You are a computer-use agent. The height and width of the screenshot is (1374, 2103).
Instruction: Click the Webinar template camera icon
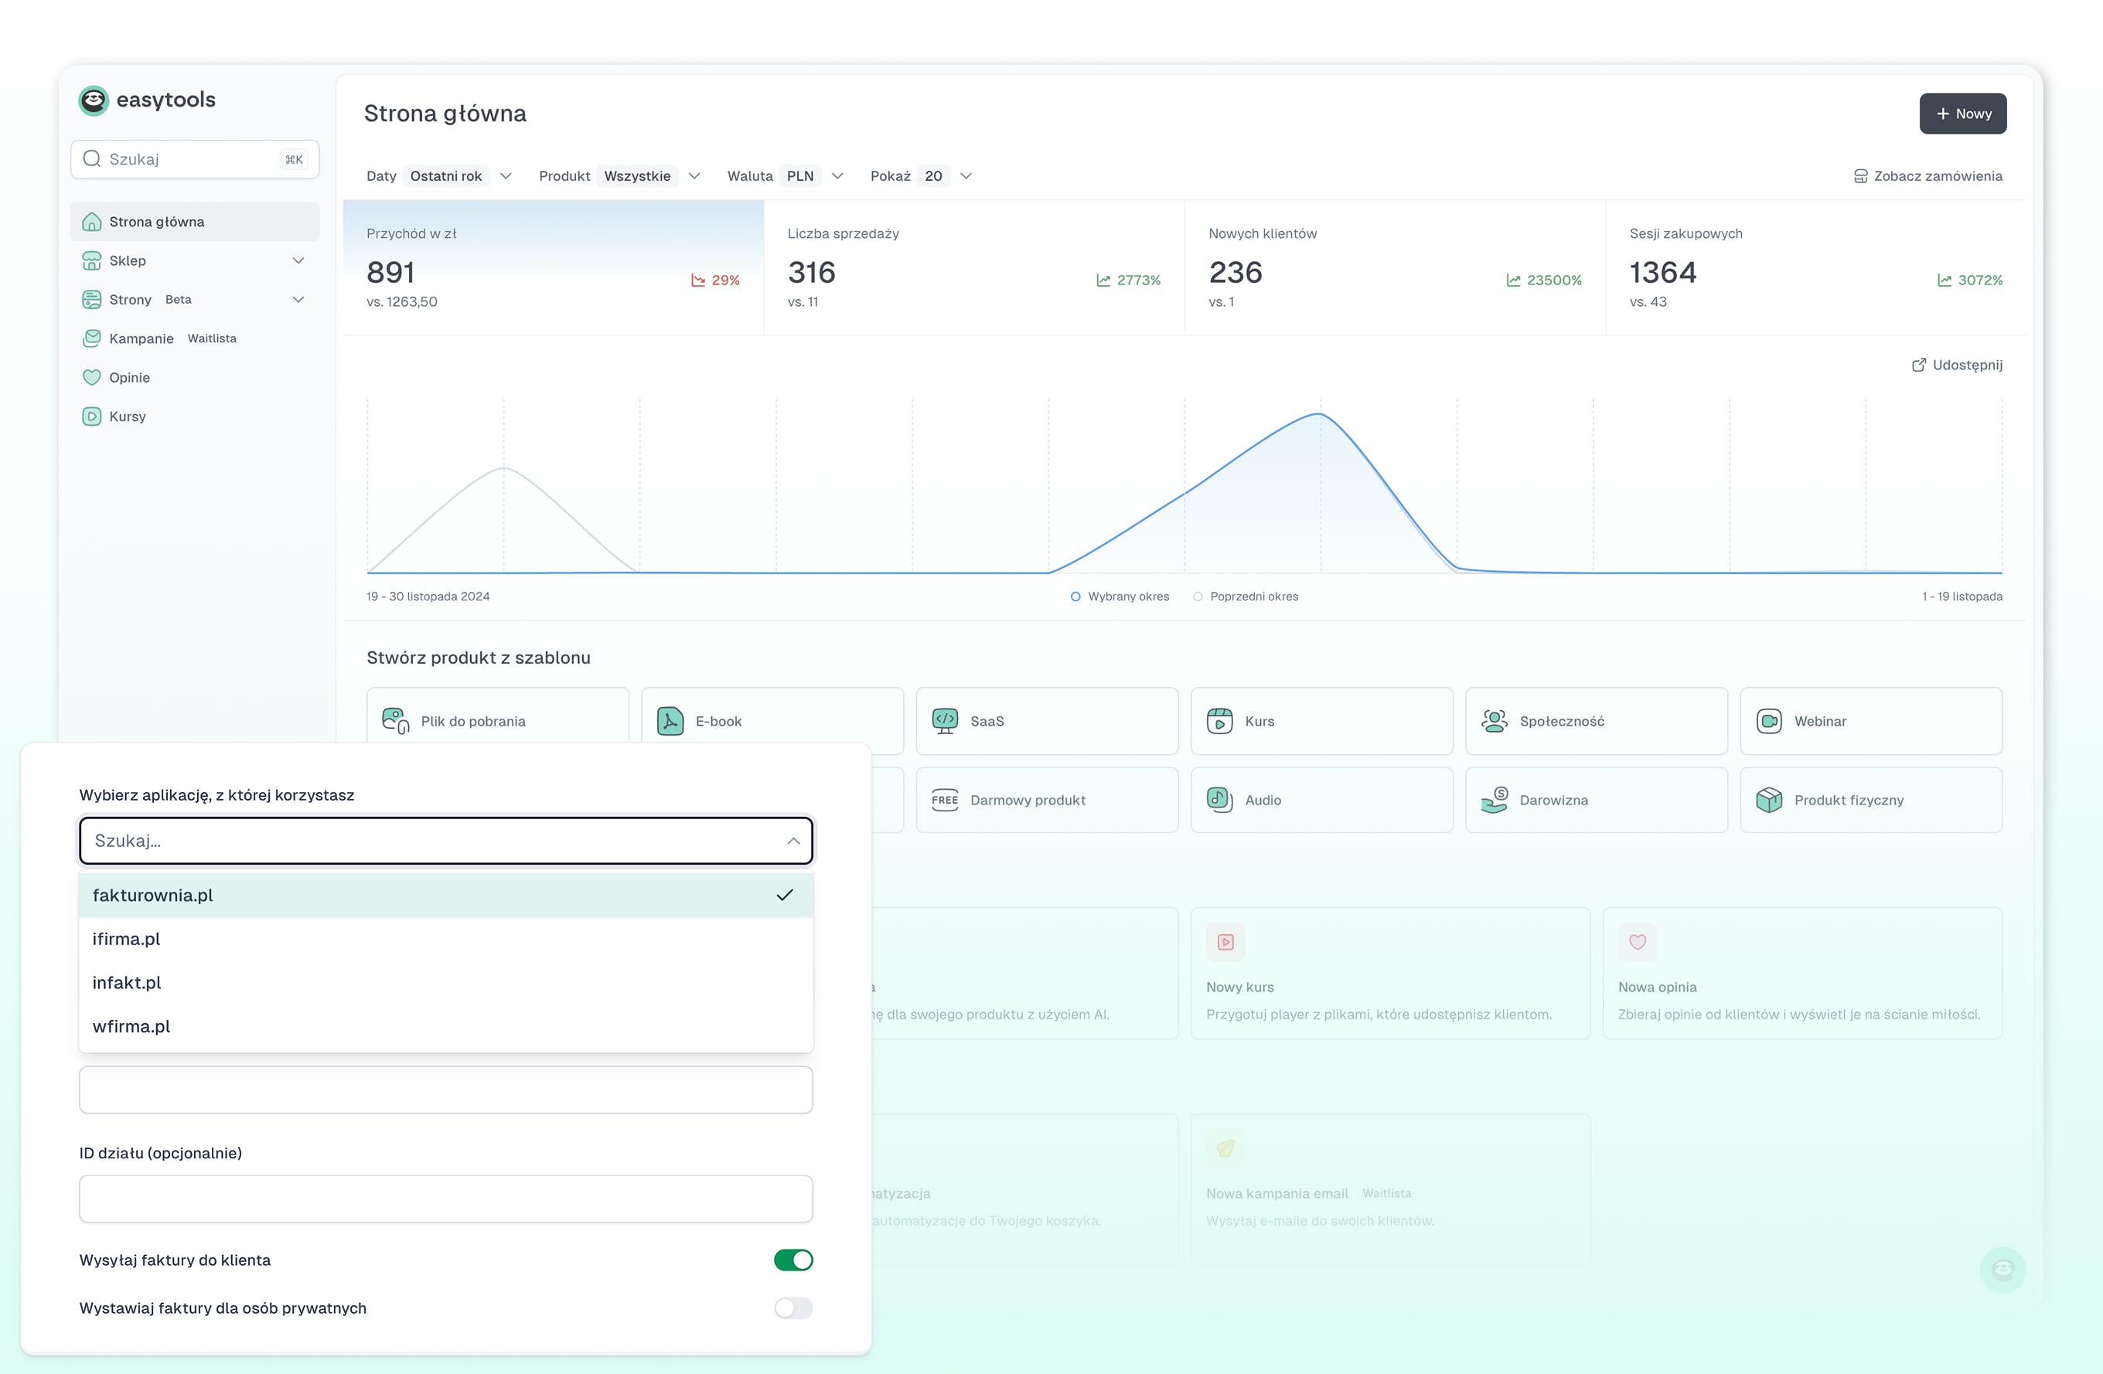click(1769, 720)
